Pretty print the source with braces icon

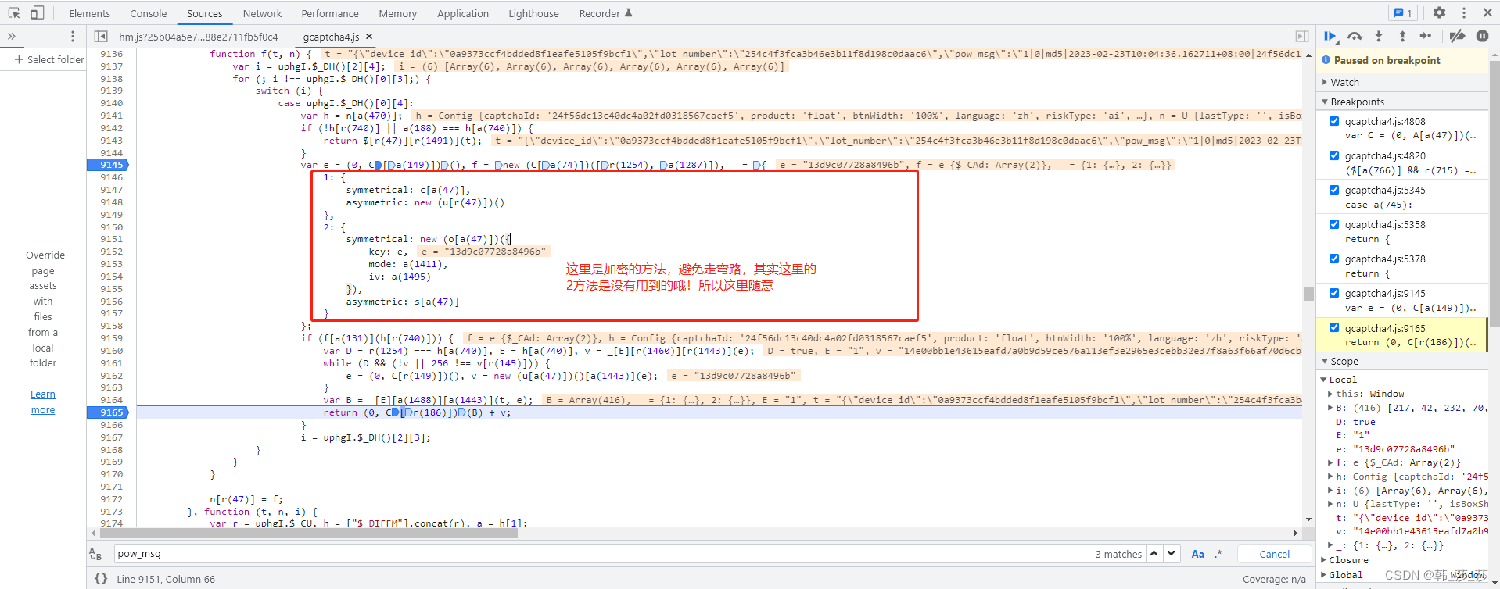101,579
